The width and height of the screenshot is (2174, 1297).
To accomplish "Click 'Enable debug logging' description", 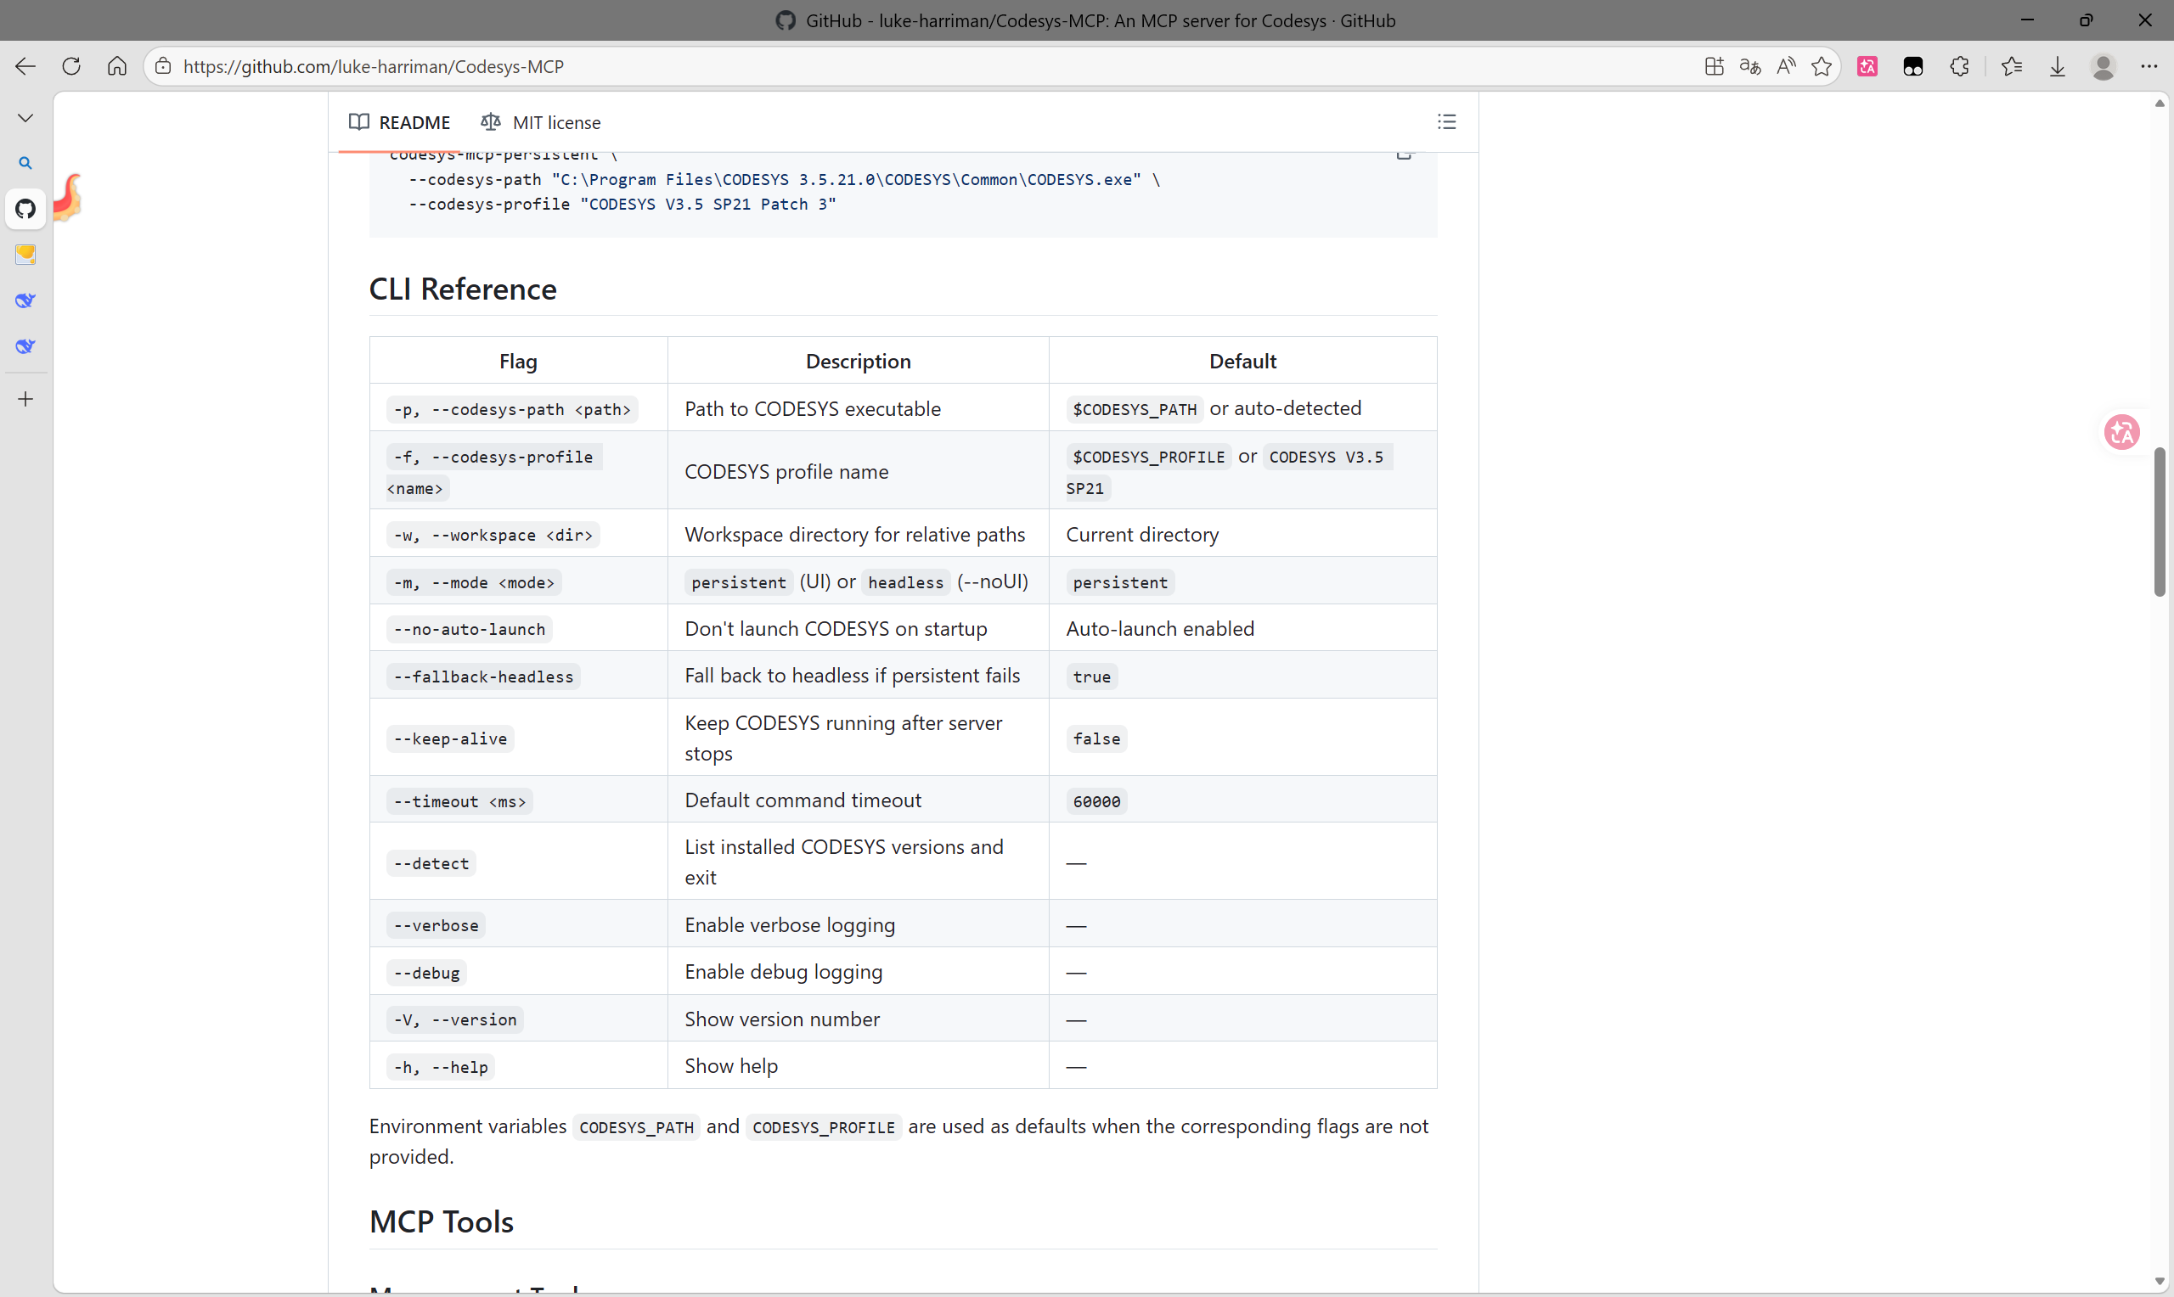I will click(x=784, y=972).
